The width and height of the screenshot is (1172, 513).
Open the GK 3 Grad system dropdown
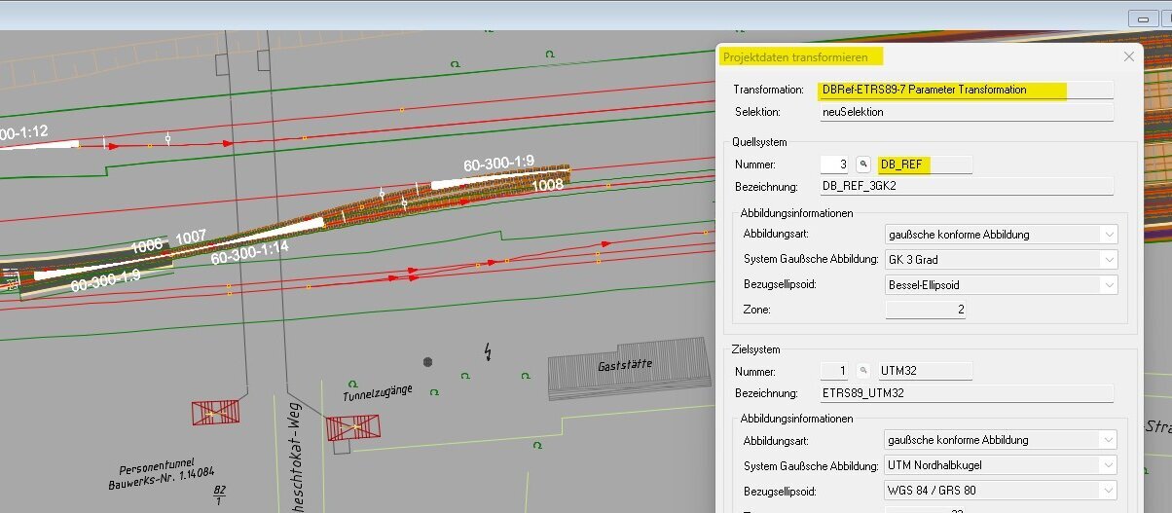coord(1108,260)
